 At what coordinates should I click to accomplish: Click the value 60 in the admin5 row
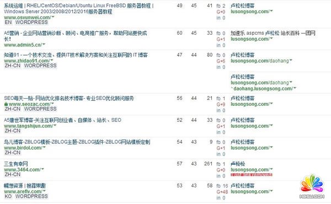180,33
